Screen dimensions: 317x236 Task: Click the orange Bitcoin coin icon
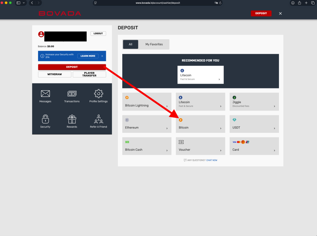point(180,120)
